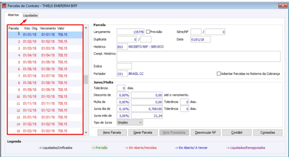Close the Parcelas do Contrato window
Image resolution: width=289 pixels, height=157 pixels.
pos(283,6)
